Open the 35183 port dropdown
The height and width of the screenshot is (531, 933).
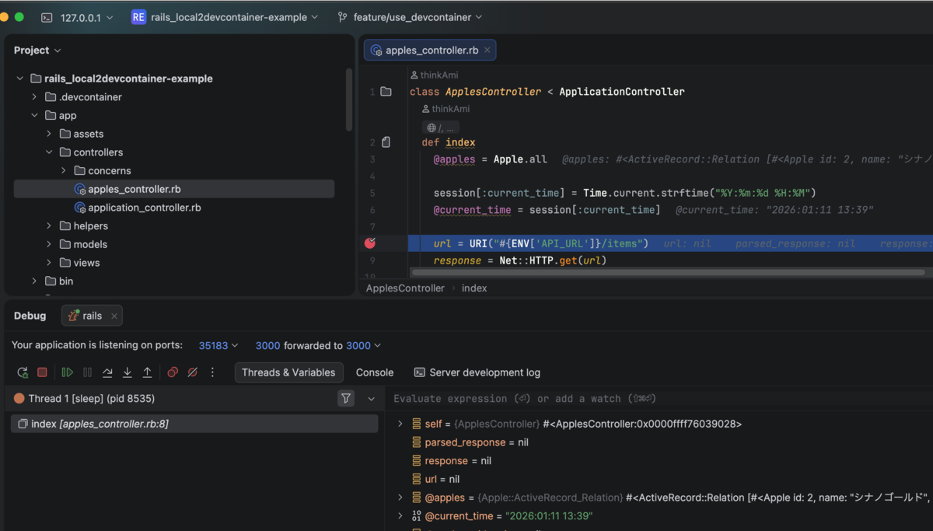(218, 345)
